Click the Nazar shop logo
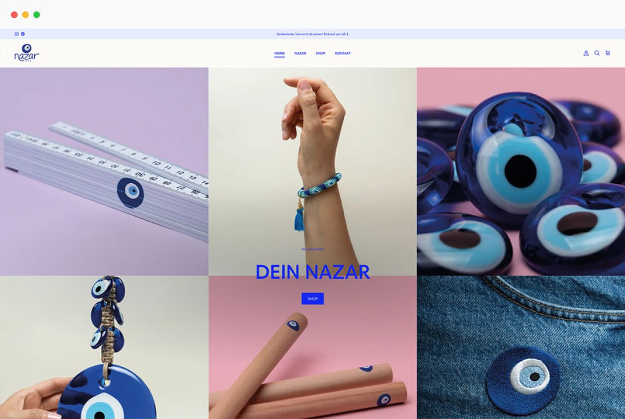This screenshot has height=419, width=625. [26, 53]
